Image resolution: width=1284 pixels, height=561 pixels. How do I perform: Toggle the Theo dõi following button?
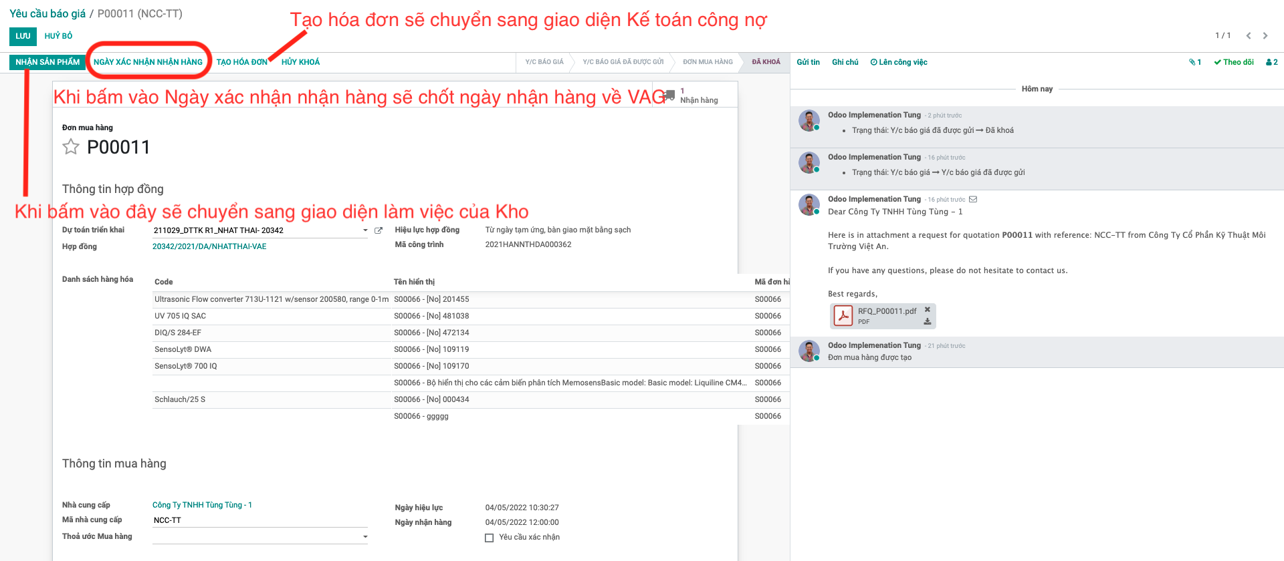1234,62
